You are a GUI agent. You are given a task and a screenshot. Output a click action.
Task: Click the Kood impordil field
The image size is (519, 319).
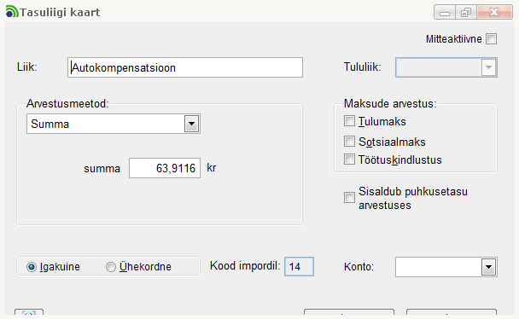[299, 266]
